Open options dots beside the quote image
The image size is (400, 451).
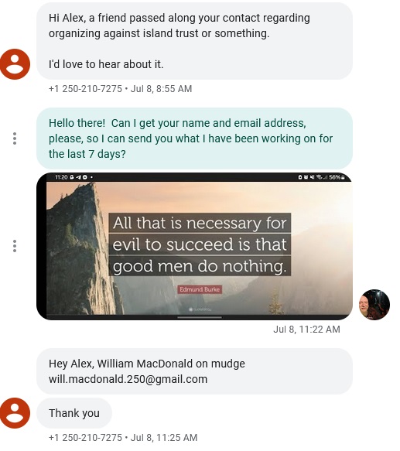click(x=15, y=246)
